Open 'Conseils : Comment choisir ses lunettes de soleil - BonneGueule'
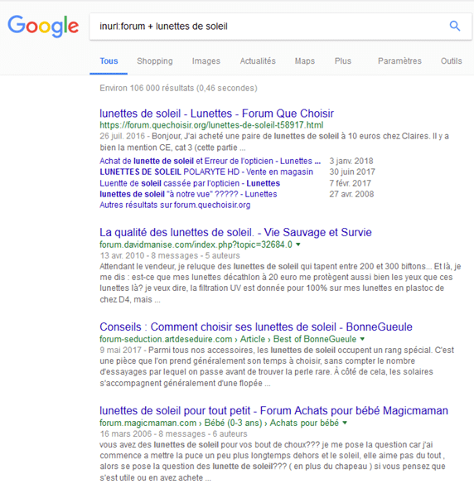This screenshot has height=484, width=474. click(x=256, y=327)
